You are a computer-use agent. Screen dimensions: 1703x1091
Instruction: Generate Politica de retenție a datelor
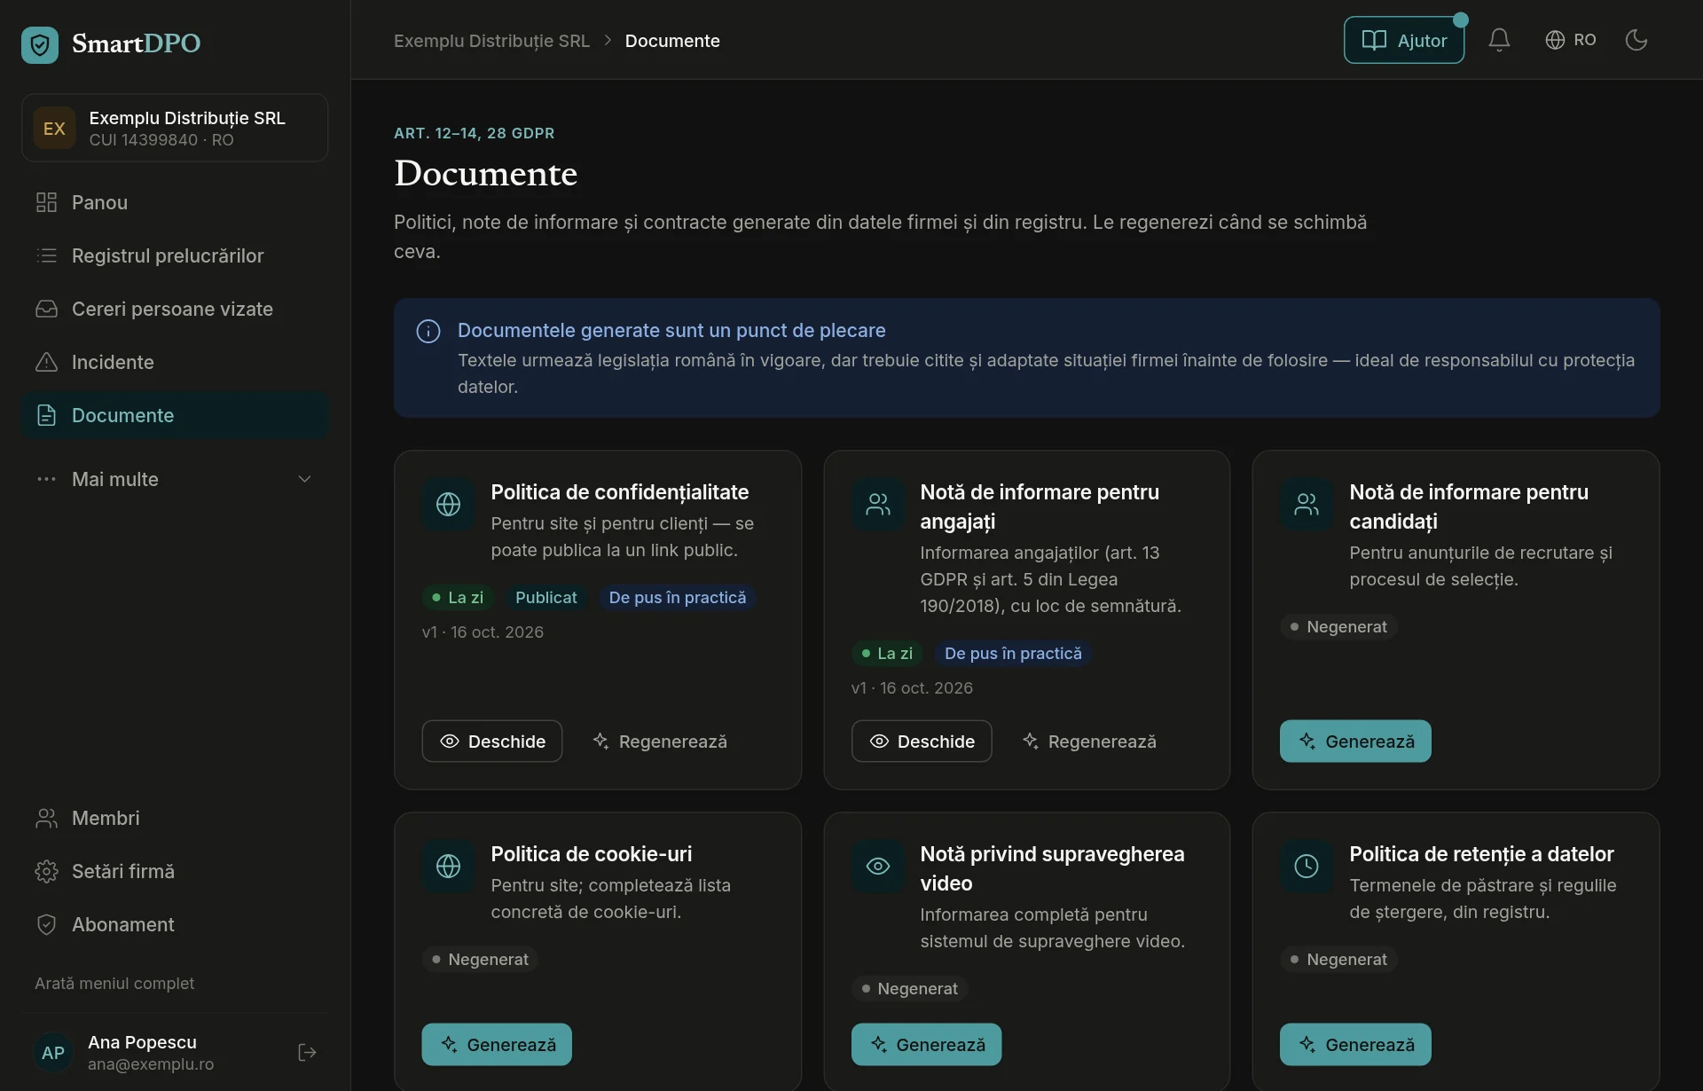(1355, 1044)
